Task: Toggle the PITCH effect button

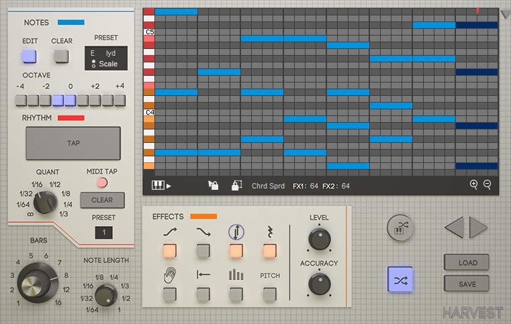Action: [269, 293]
